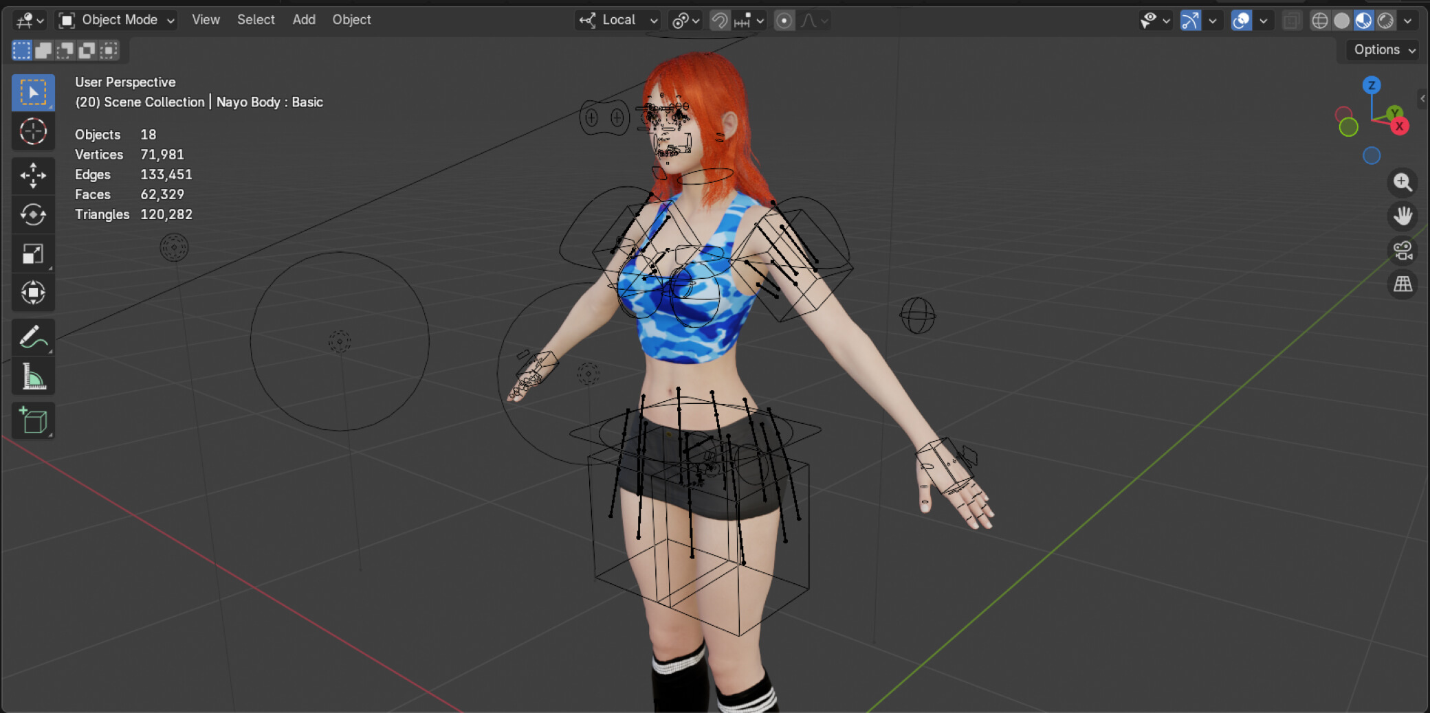1430x713 pixels.
Task: Set selection mode to new selection
Action: 22,50
